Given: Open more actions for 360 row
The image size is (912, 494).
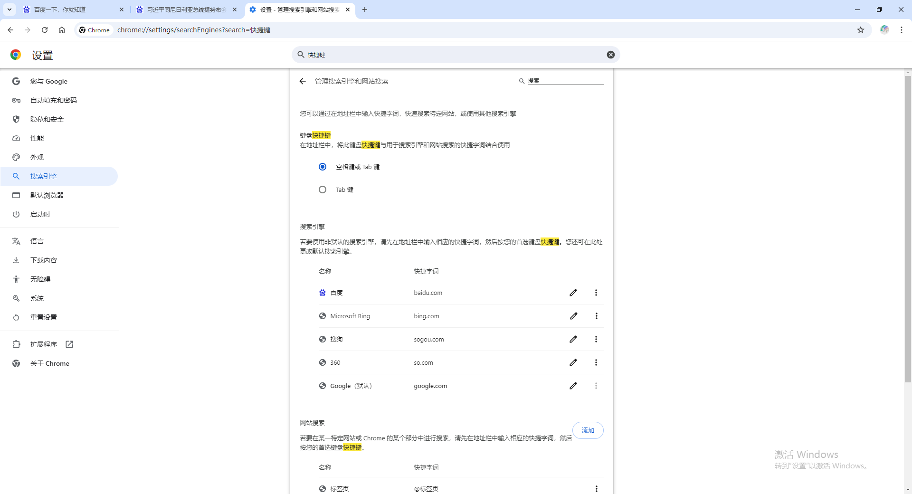Looking at the screenshot, I should click(596, 362).
